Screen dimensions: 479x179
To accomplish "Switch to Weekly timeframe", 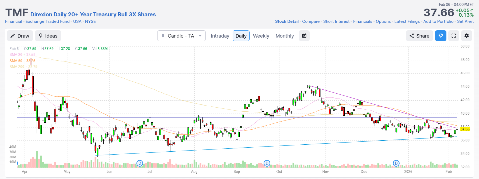I will pos(261,36).
